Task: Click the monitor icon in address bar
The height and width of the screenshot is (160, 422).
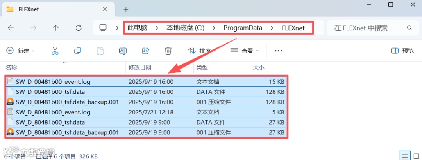Action: coord(103,28)
